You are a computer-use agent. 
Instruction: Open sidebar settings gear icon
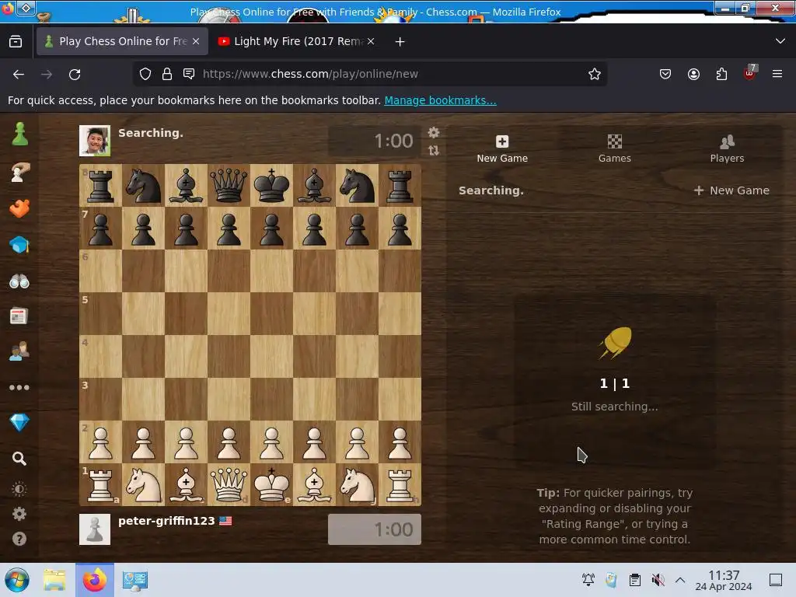[x=19, y=514]
